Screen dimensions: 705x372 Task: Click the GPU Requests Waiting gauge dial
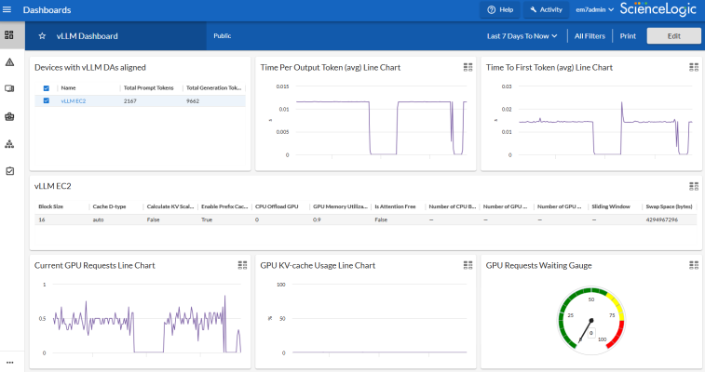[x=590, y=321]
